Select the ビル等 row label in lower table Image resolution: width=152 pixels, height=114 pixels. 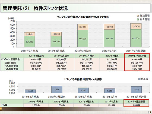pos(4,105)
